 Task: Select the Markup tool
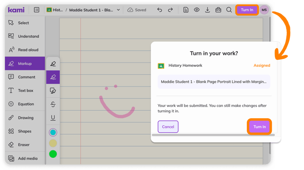[25, 63]
